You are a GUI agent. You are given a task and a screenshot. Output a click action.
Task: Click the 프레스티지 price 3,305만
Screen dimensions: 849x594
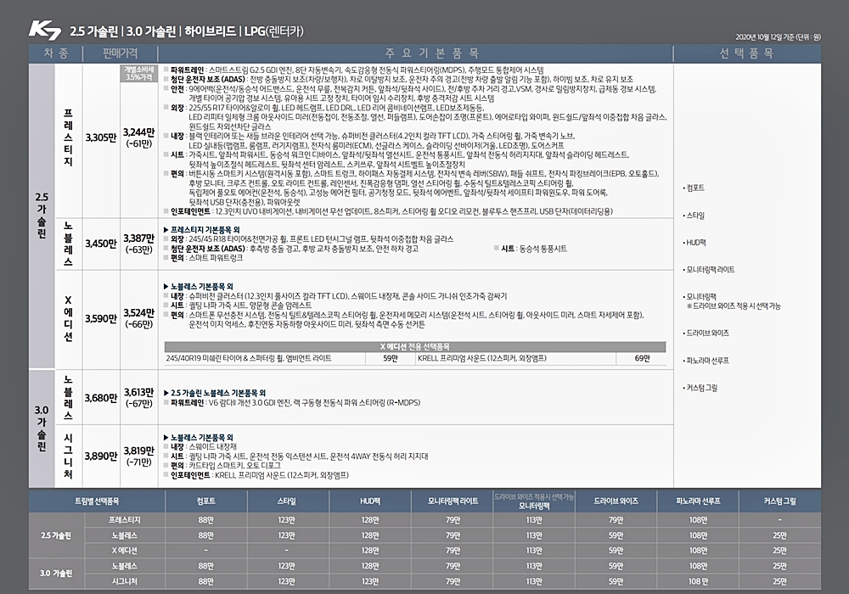[101, 138]
